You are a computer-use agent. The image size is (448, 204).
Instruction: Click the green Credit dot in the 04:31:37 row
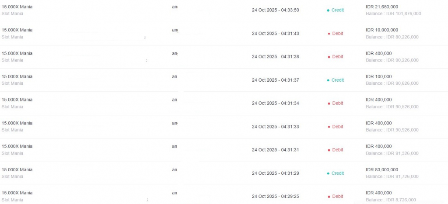[x=328, y=80]
